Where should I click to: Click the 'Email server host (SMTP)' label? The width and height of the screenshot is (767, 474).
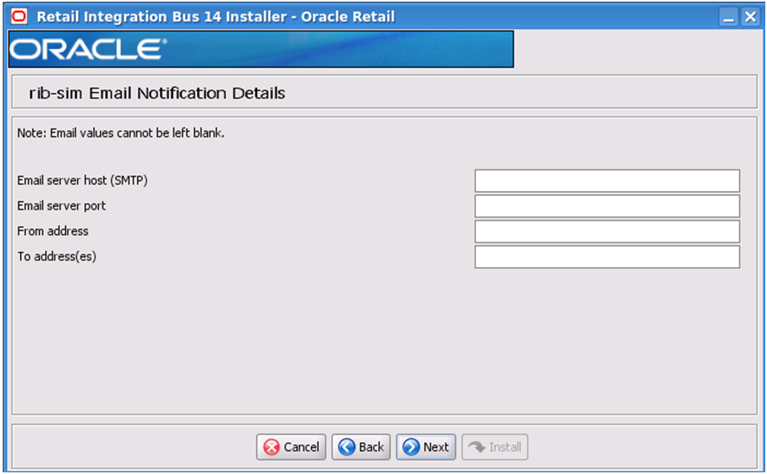[x=82, y=180]
